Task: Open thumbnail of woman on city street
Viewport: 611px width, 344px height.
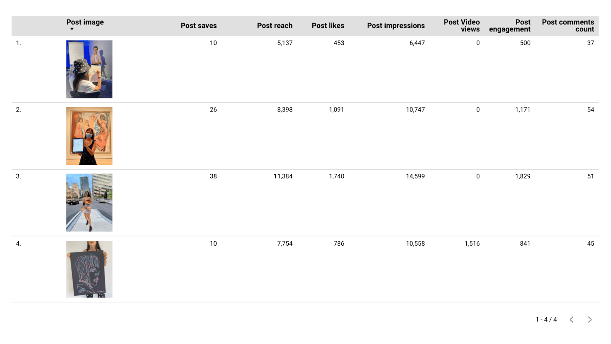Action: 89,203
